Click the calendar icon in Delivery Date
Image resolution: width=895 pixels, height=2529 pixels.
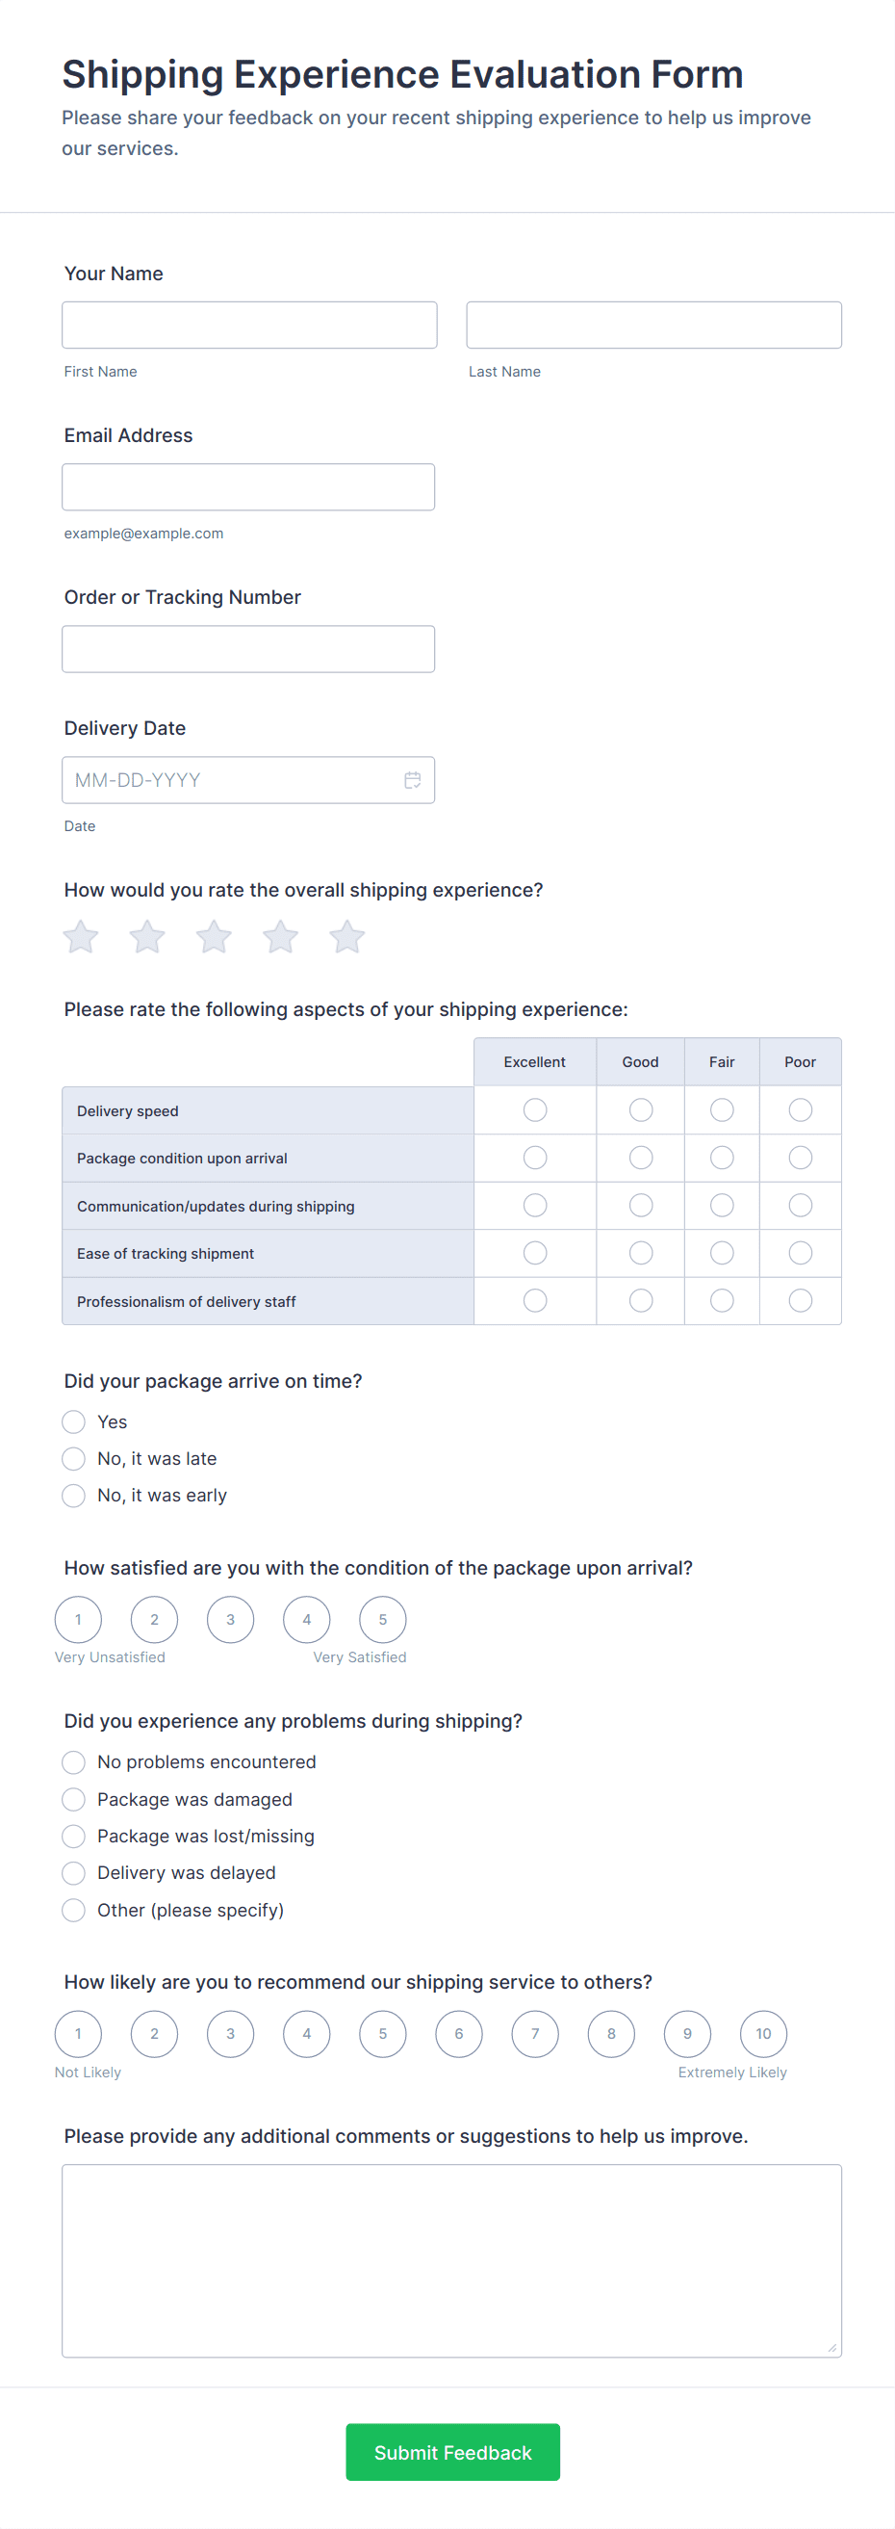coord(412,780)
